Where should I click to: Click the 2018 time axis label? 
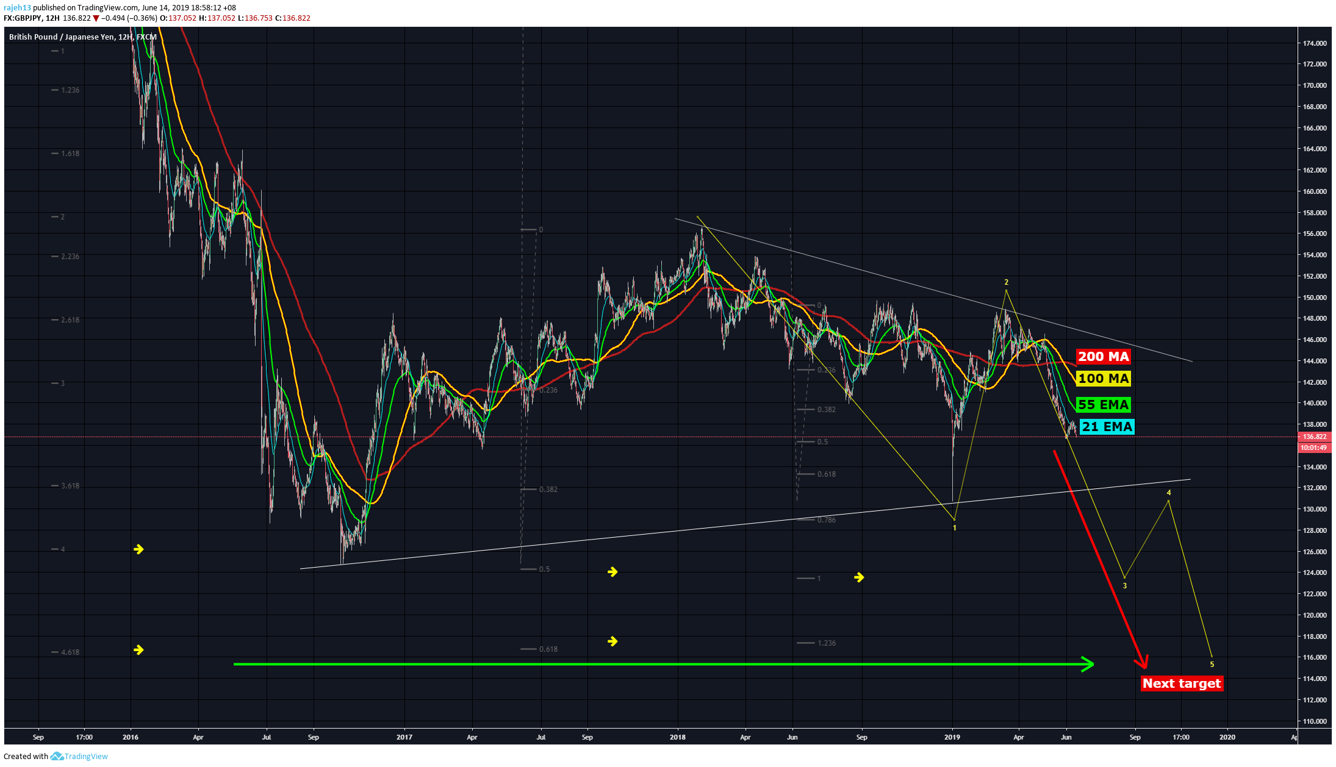[678, 737]
